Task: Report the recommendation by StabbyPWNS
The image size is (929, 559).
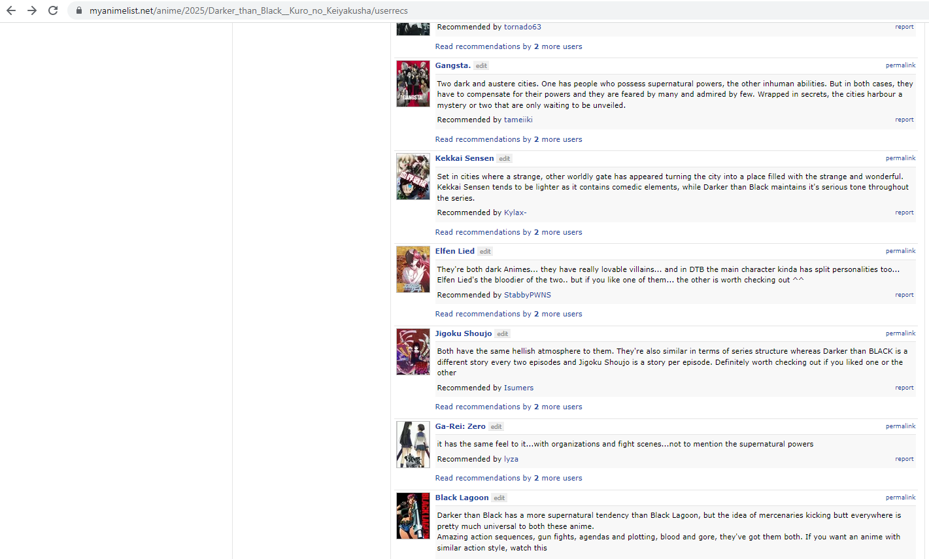Action: click(904, 295)
